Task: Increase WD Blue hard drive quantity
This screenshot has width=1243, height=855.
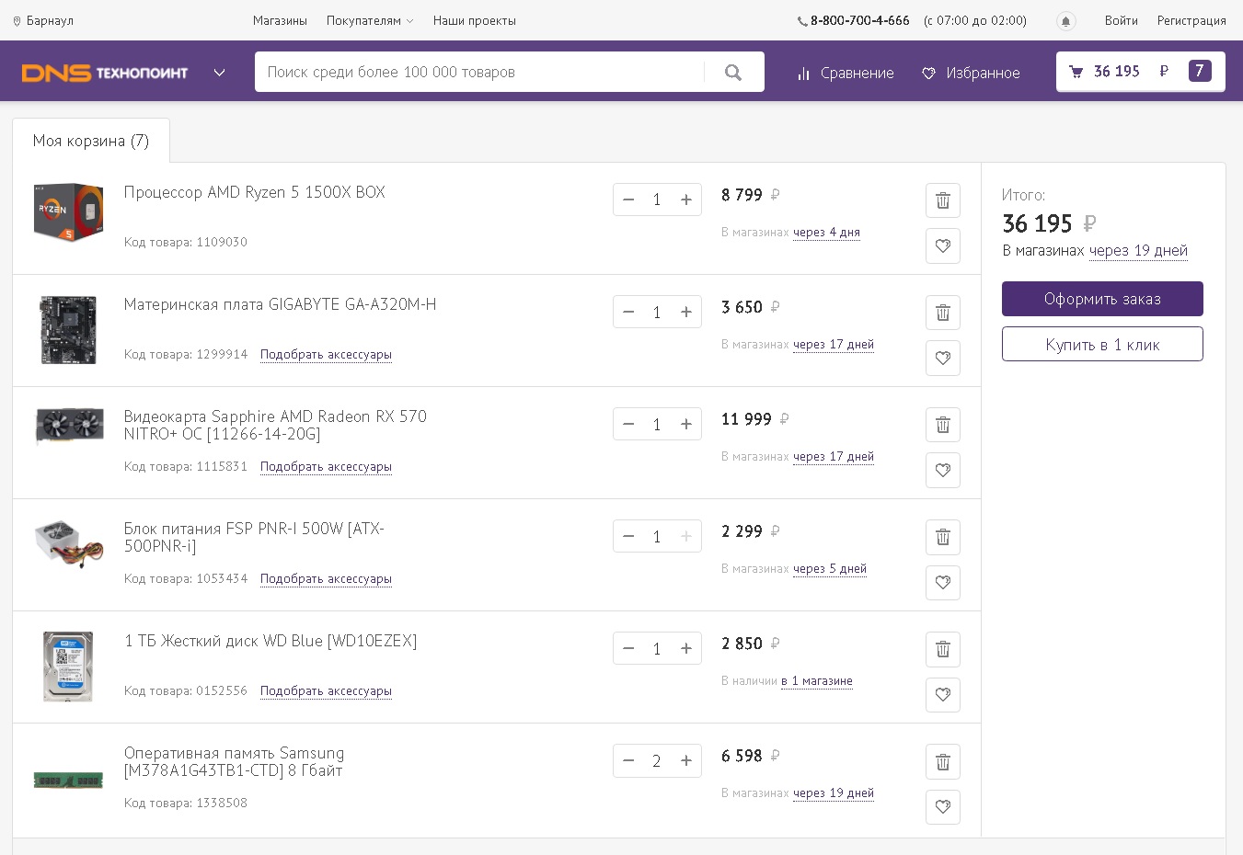Action: point(685,648)
